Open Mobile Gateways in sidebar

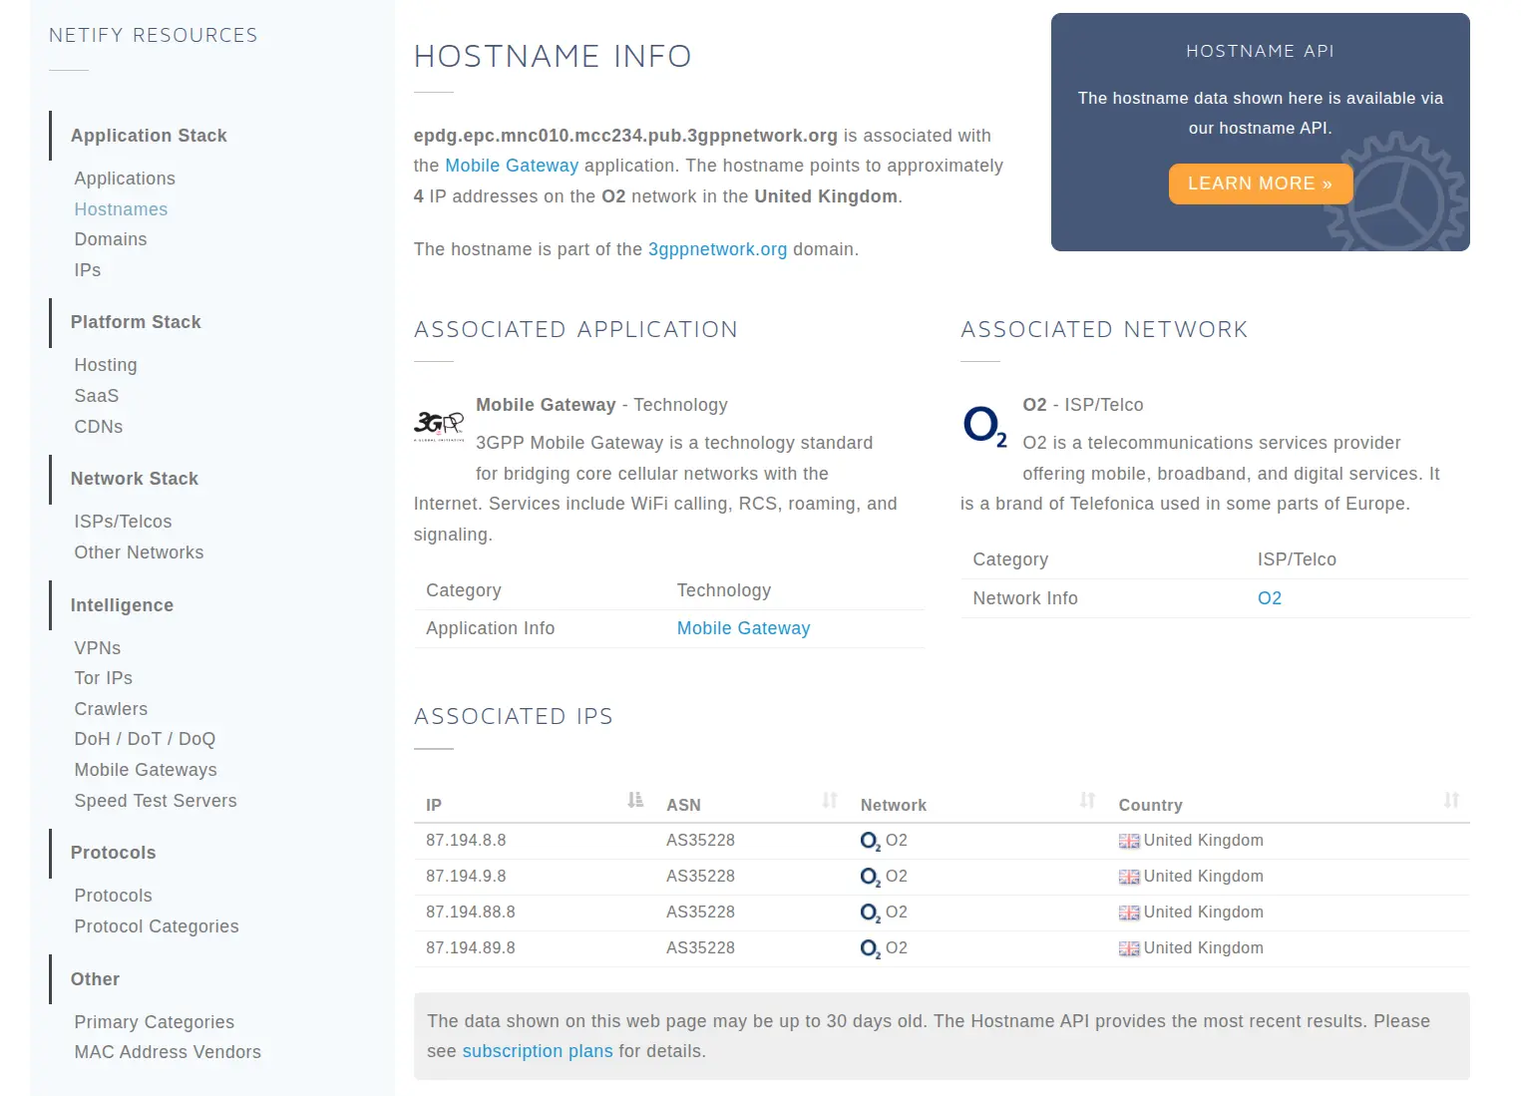click(146, 770)
